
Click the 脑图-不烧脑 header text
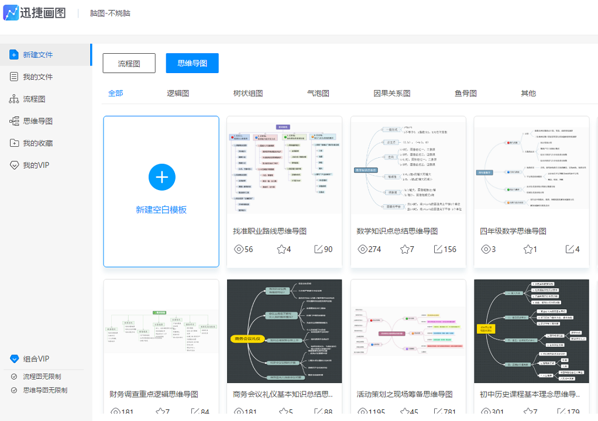tap(110, 13)
